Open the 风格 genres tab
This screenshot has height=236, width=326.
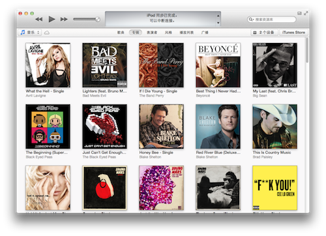pos(168,33)
